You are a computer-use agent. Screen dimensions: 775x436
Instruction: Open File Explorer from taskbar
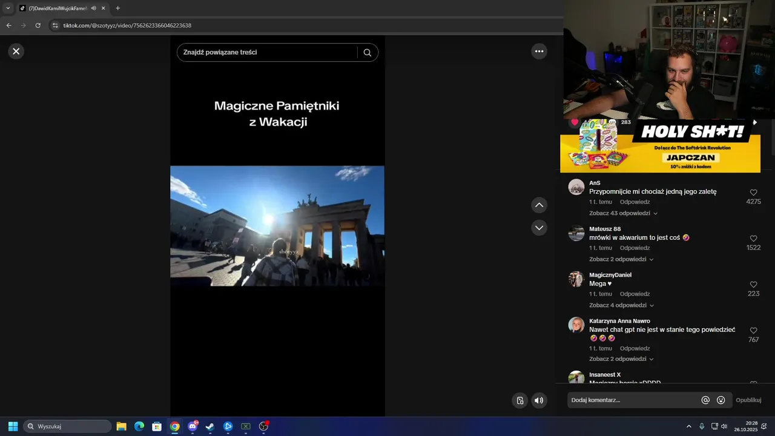121,426
